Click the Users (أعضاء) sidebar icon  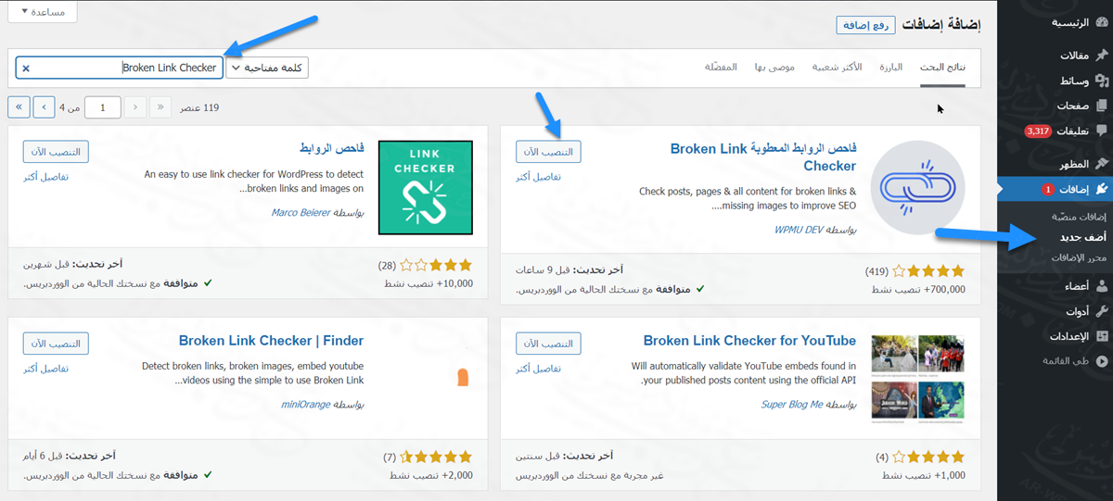click(1101, 286)
